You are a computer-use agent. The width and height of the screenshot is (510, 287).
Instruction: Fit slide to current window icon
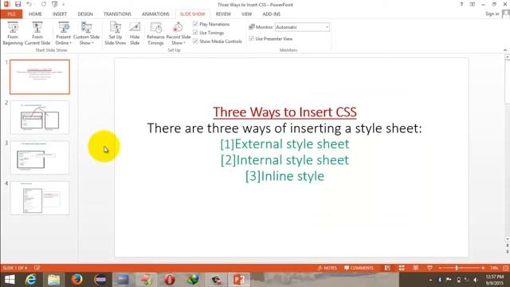click(x=505, y=268)
